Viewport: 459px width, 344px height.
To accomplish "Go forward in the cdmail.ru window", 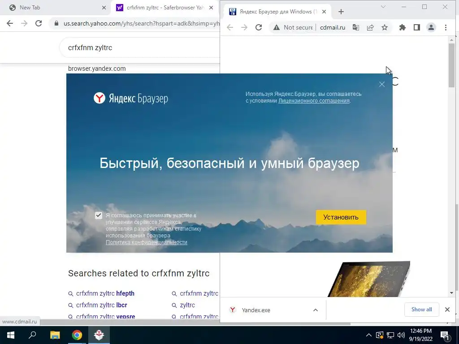I will tap(244, 27).
